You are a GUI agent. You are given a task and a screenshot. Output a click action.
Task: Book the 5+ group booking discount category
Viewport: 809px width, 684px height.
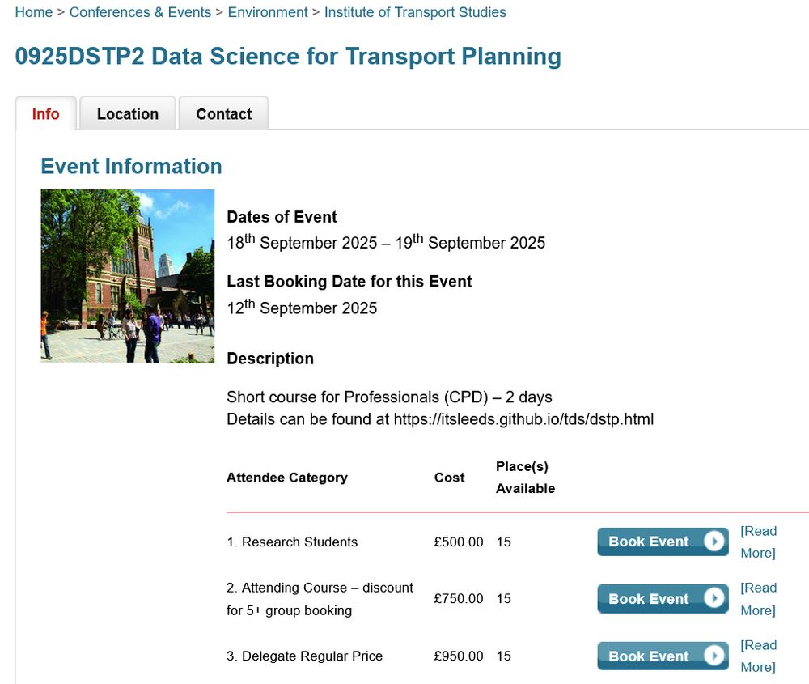pos(663,599)
